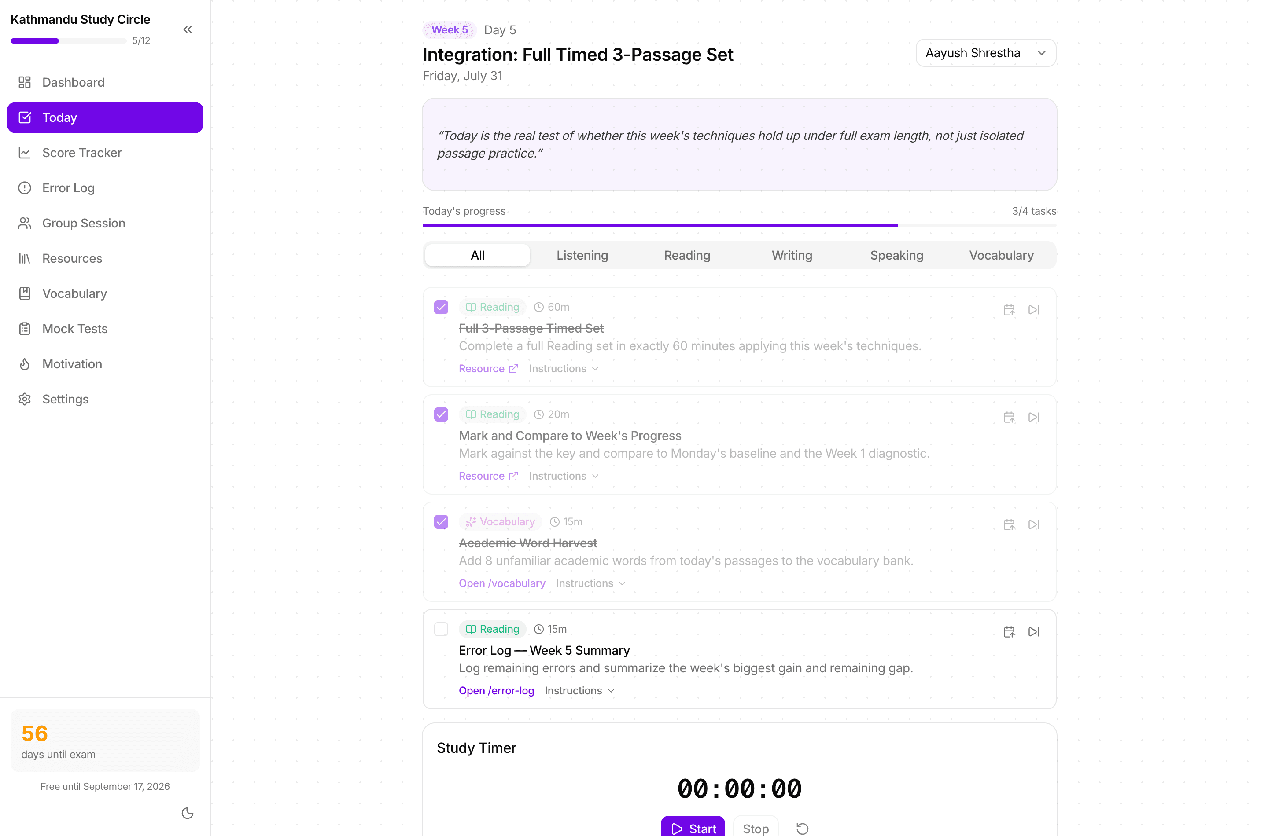This screenshot has height=836, width=1268.
Task: Expand Instructions under Mark and Compare task
Action: pos(564,476)
